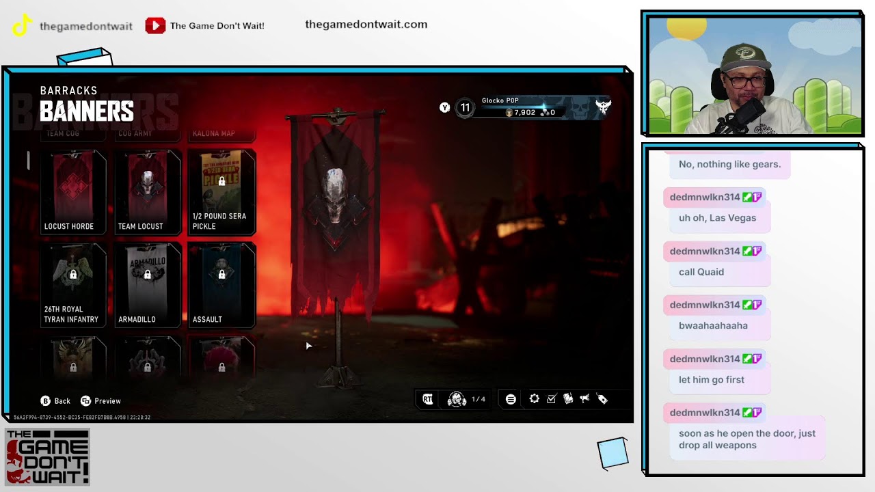This screenshot has width=875, height=492.
Task: Click the banner list scrollbar
Action: pos(29,161)
